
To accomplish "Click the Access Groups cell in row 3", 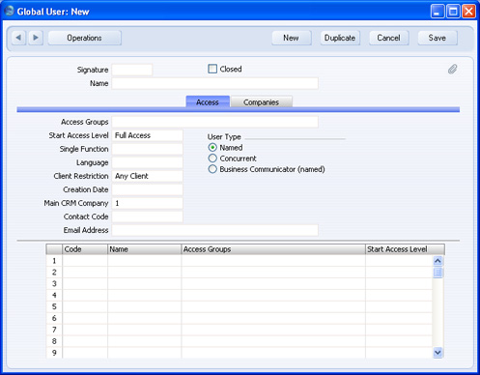I will pyautogui.click(x=273, y=284).
